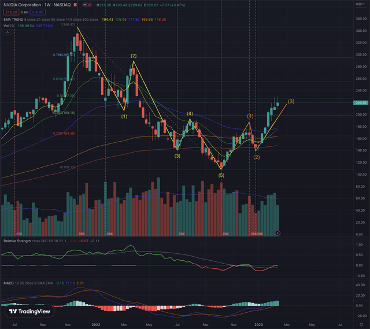Image resolution: width=370 pixels, height=329 pixels.
Task: Collapse the indicator legend with the chevron
Action: point(8,32)
